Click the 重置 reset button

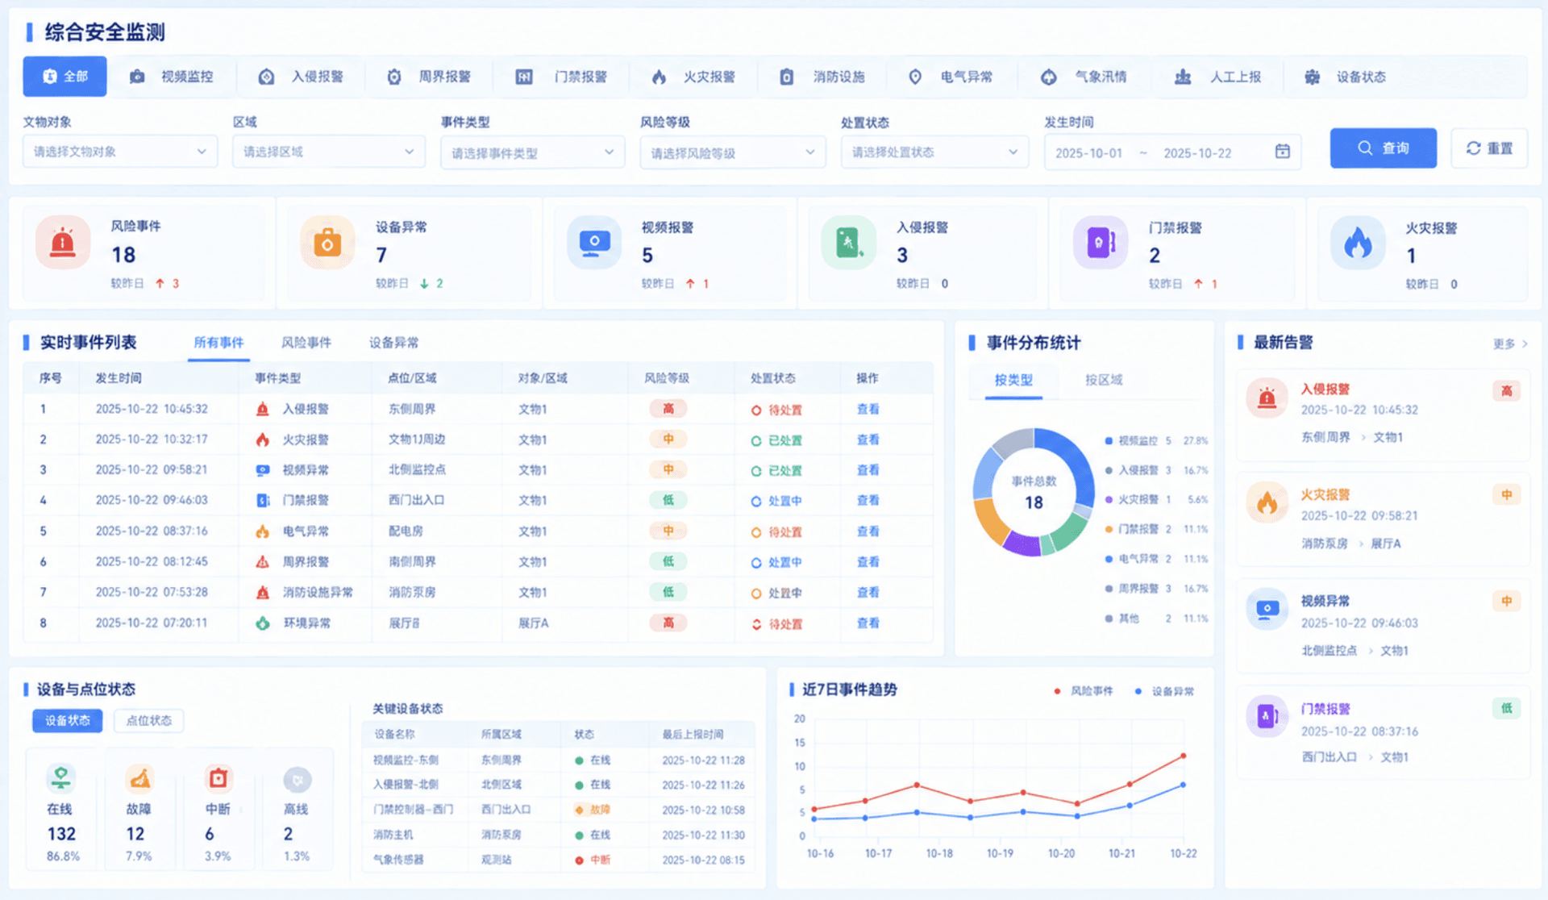pos(1489,148)
